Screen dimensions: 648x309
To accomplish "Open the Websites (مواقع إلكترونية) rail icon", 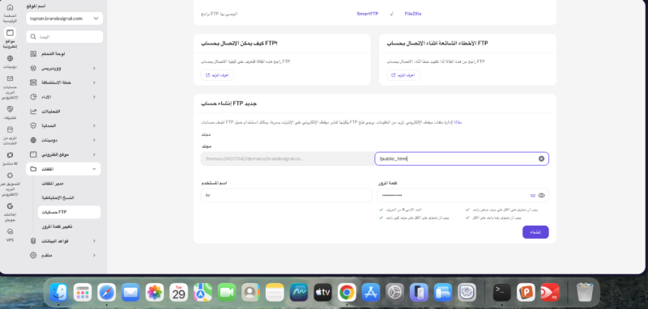I will (11, 32).
